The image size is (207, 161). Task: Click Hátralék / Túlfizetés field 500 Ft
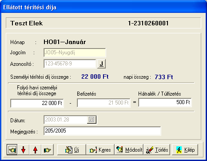coord(165,102)
